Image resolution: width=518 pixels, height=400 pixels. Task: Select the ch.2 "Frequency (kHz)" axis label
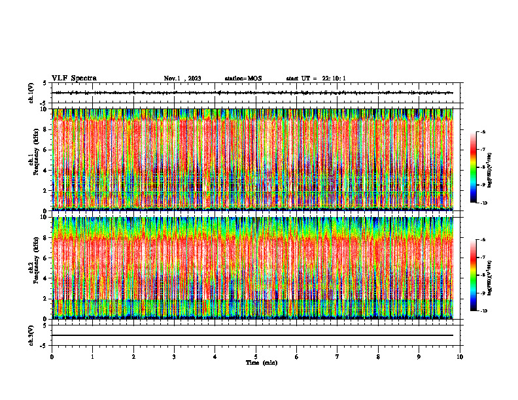coord(36,260)
